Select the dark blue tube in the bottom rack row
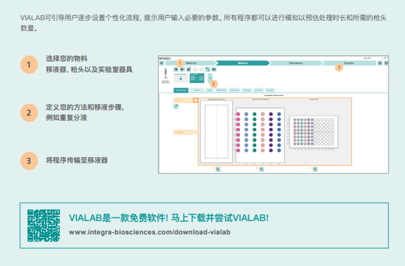Image resolution: width=405 pixels, height=266 pixels. [279, 150]
